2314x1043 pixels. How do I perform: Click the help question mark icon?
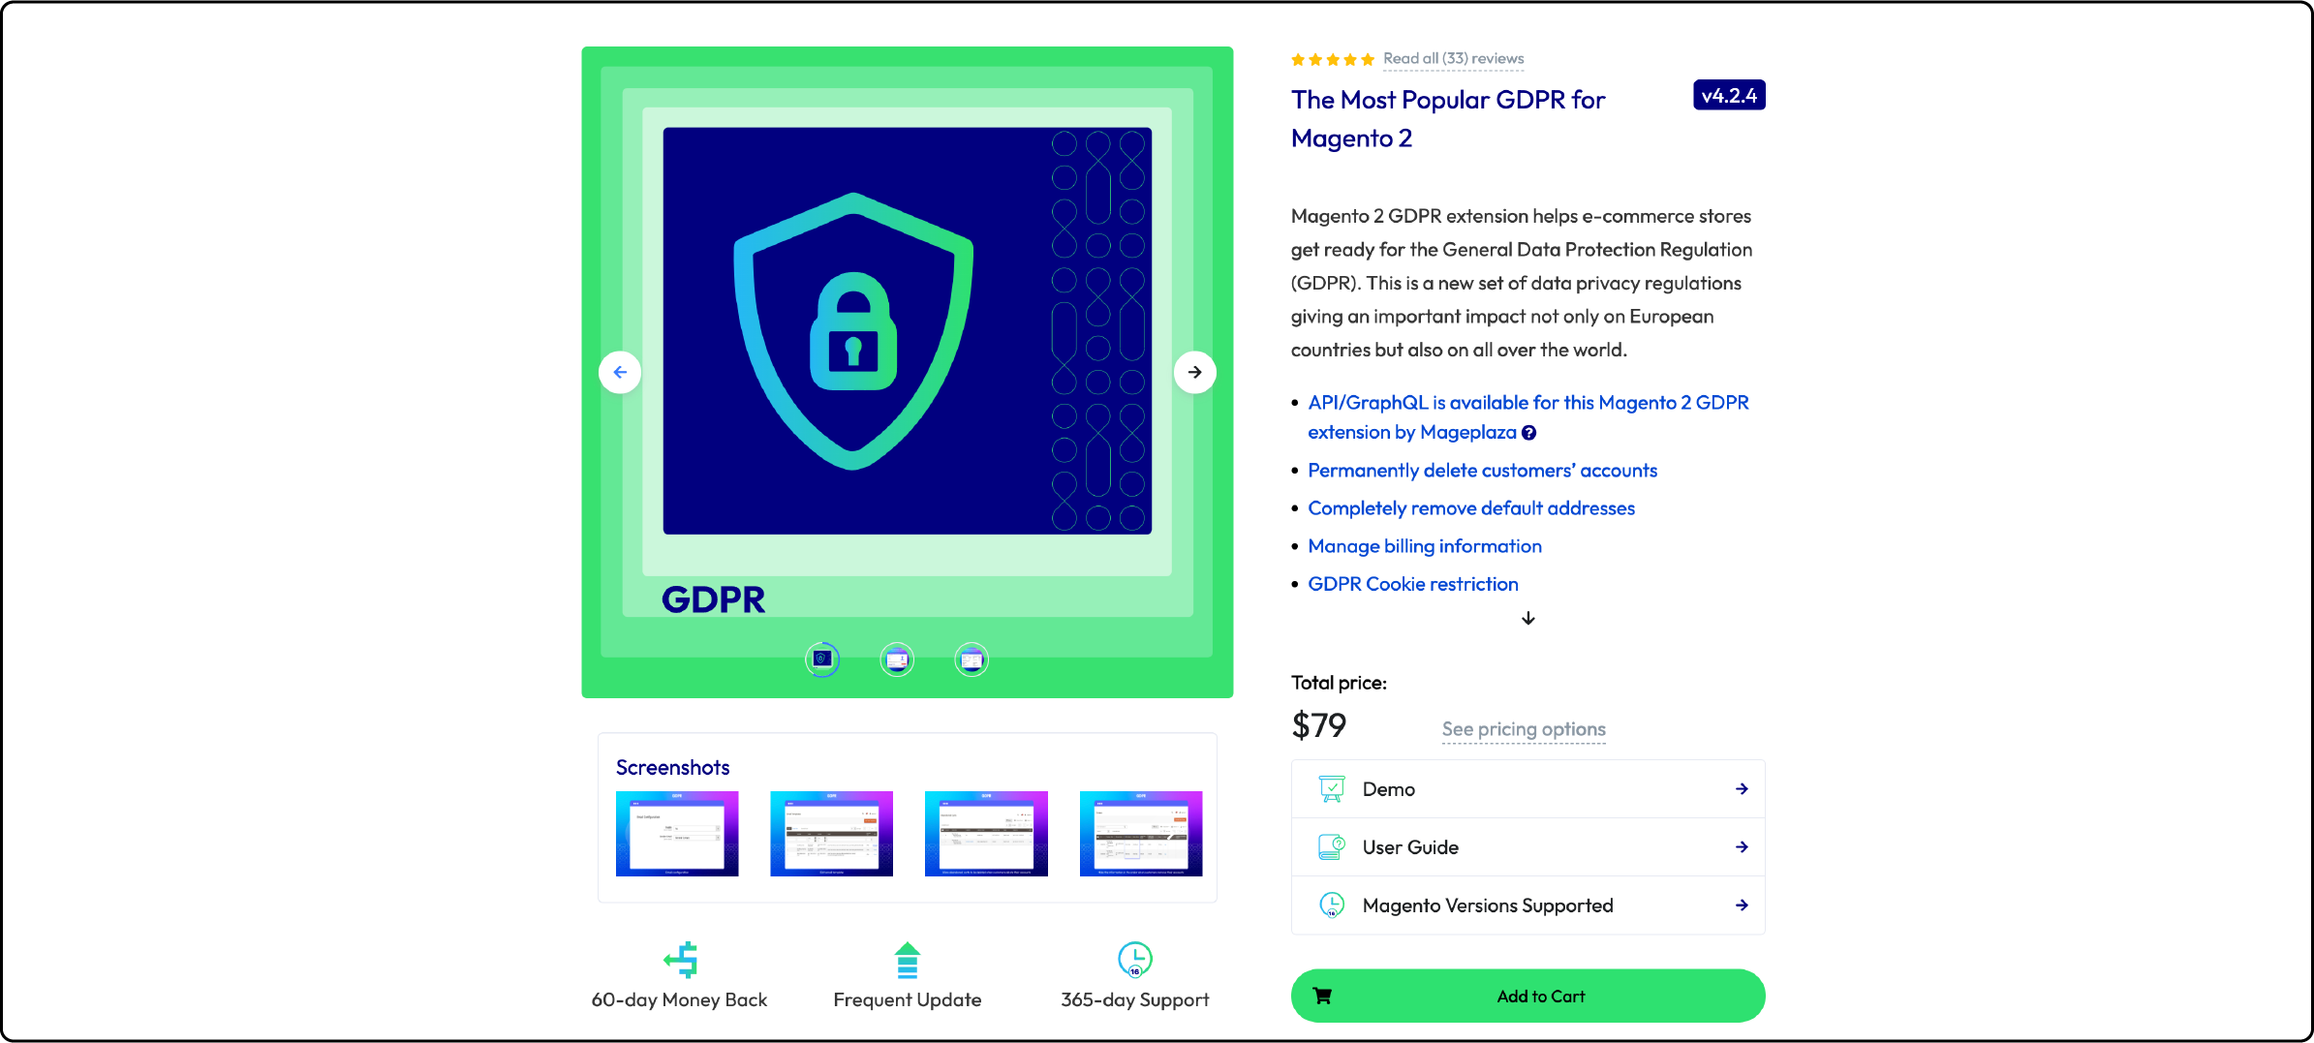1528,433
